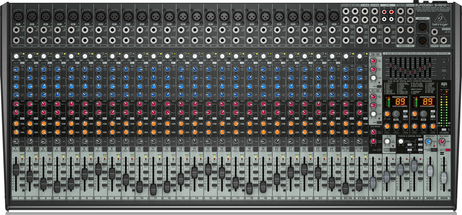The width and height of the screenshot is (462, 215).
Task: Turn the 31/32 white level knob
Action: coord(374,114)
